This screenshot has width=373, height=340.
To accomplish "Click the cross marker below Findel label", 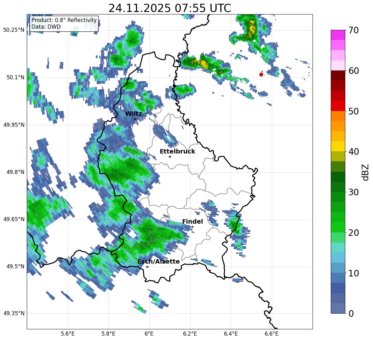I will 192,227.
